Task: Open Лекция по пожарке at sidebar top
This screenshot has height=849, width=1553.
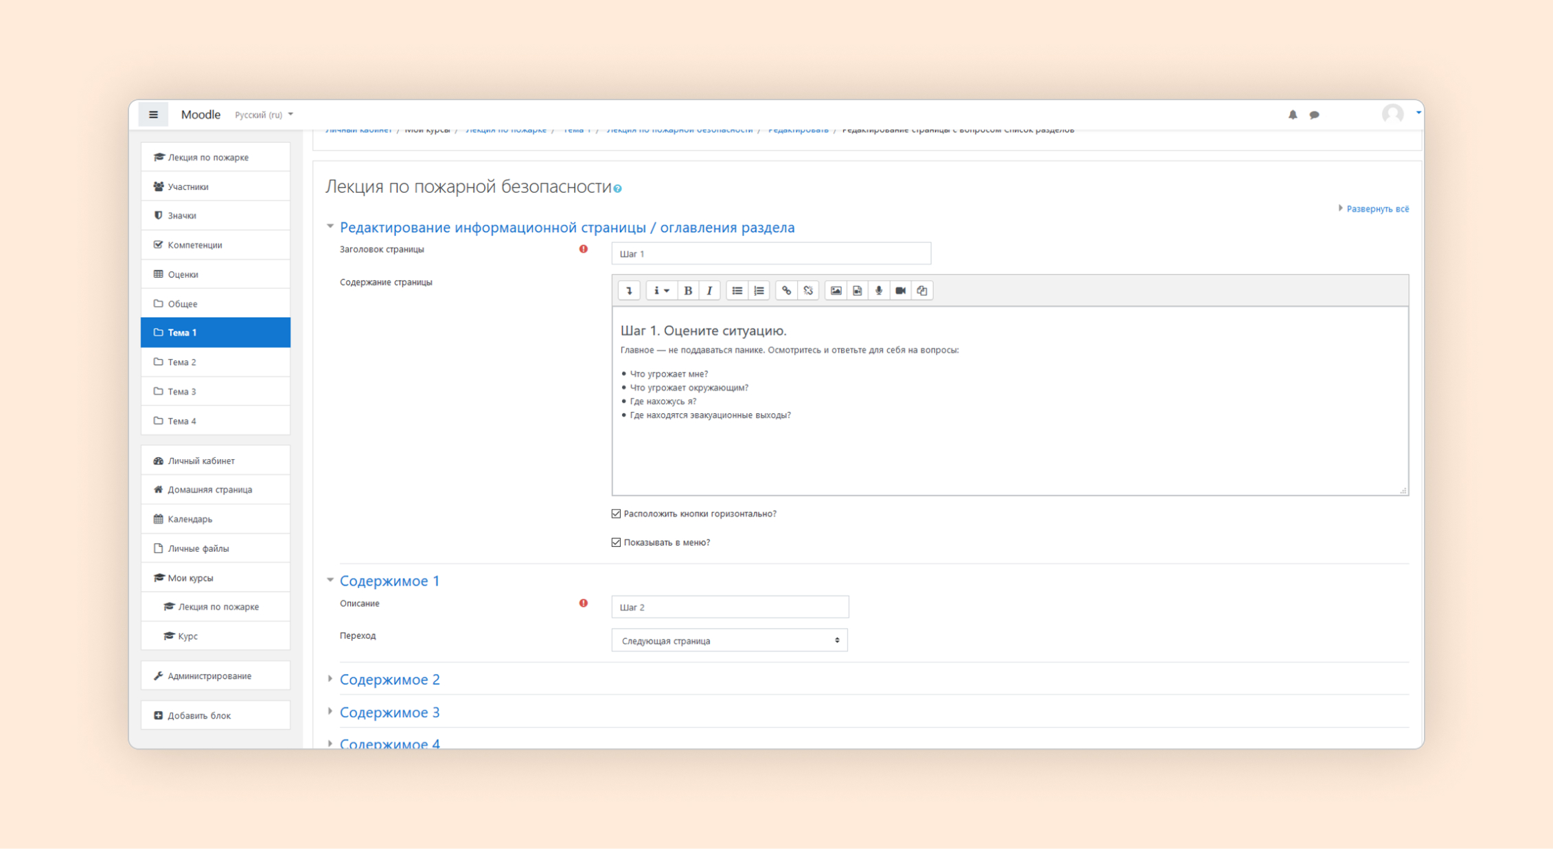Action: coord(216,157)
